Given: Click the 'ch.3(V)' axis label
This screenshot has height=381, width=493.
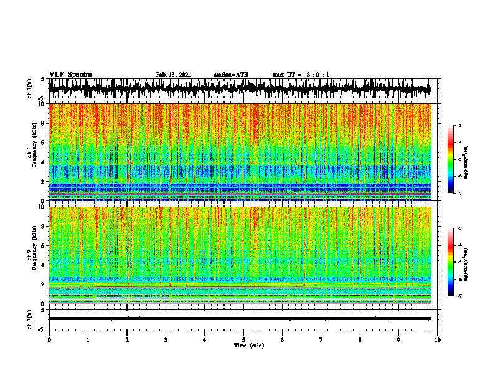Looking at the screenshot, I should pos(30,319).
